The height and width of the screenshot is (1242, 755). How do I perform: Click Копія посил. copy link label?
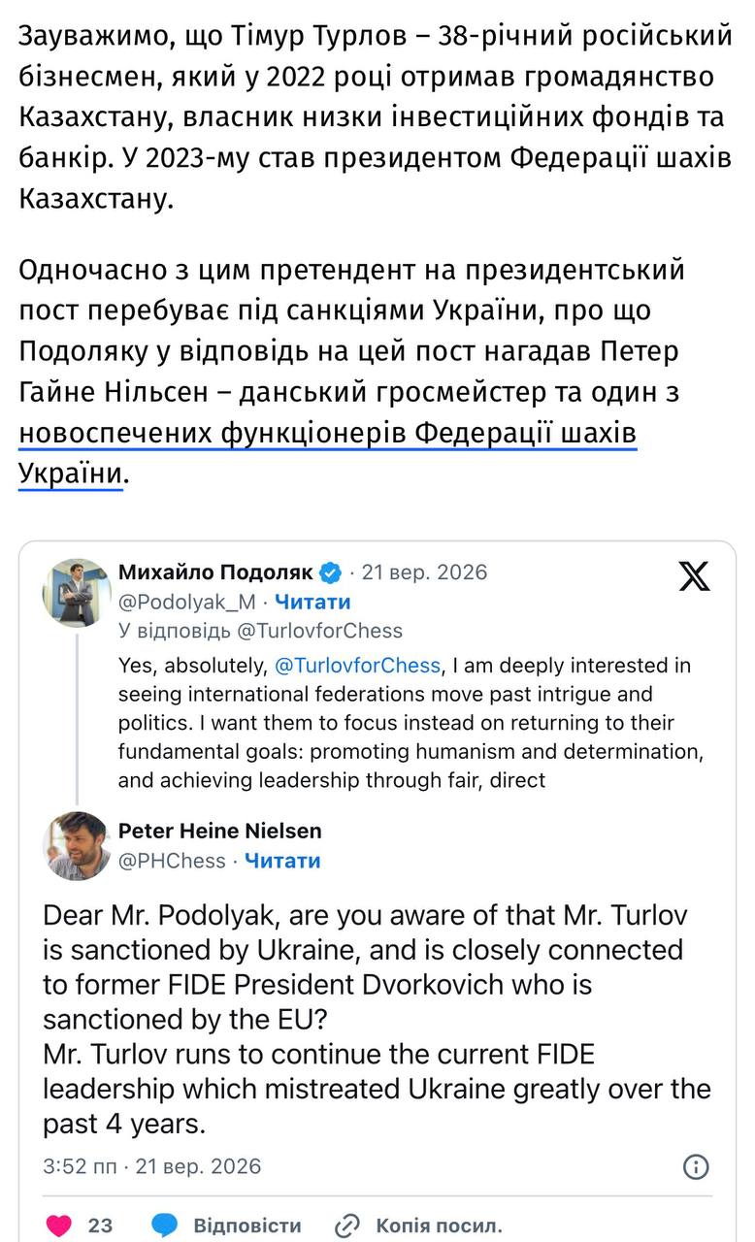click(x=439, y=1226)
